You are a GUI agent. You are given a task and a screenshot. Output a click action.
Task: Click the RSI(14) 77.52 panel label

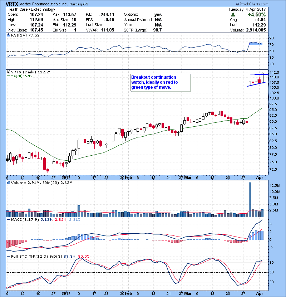pos(25,35)
